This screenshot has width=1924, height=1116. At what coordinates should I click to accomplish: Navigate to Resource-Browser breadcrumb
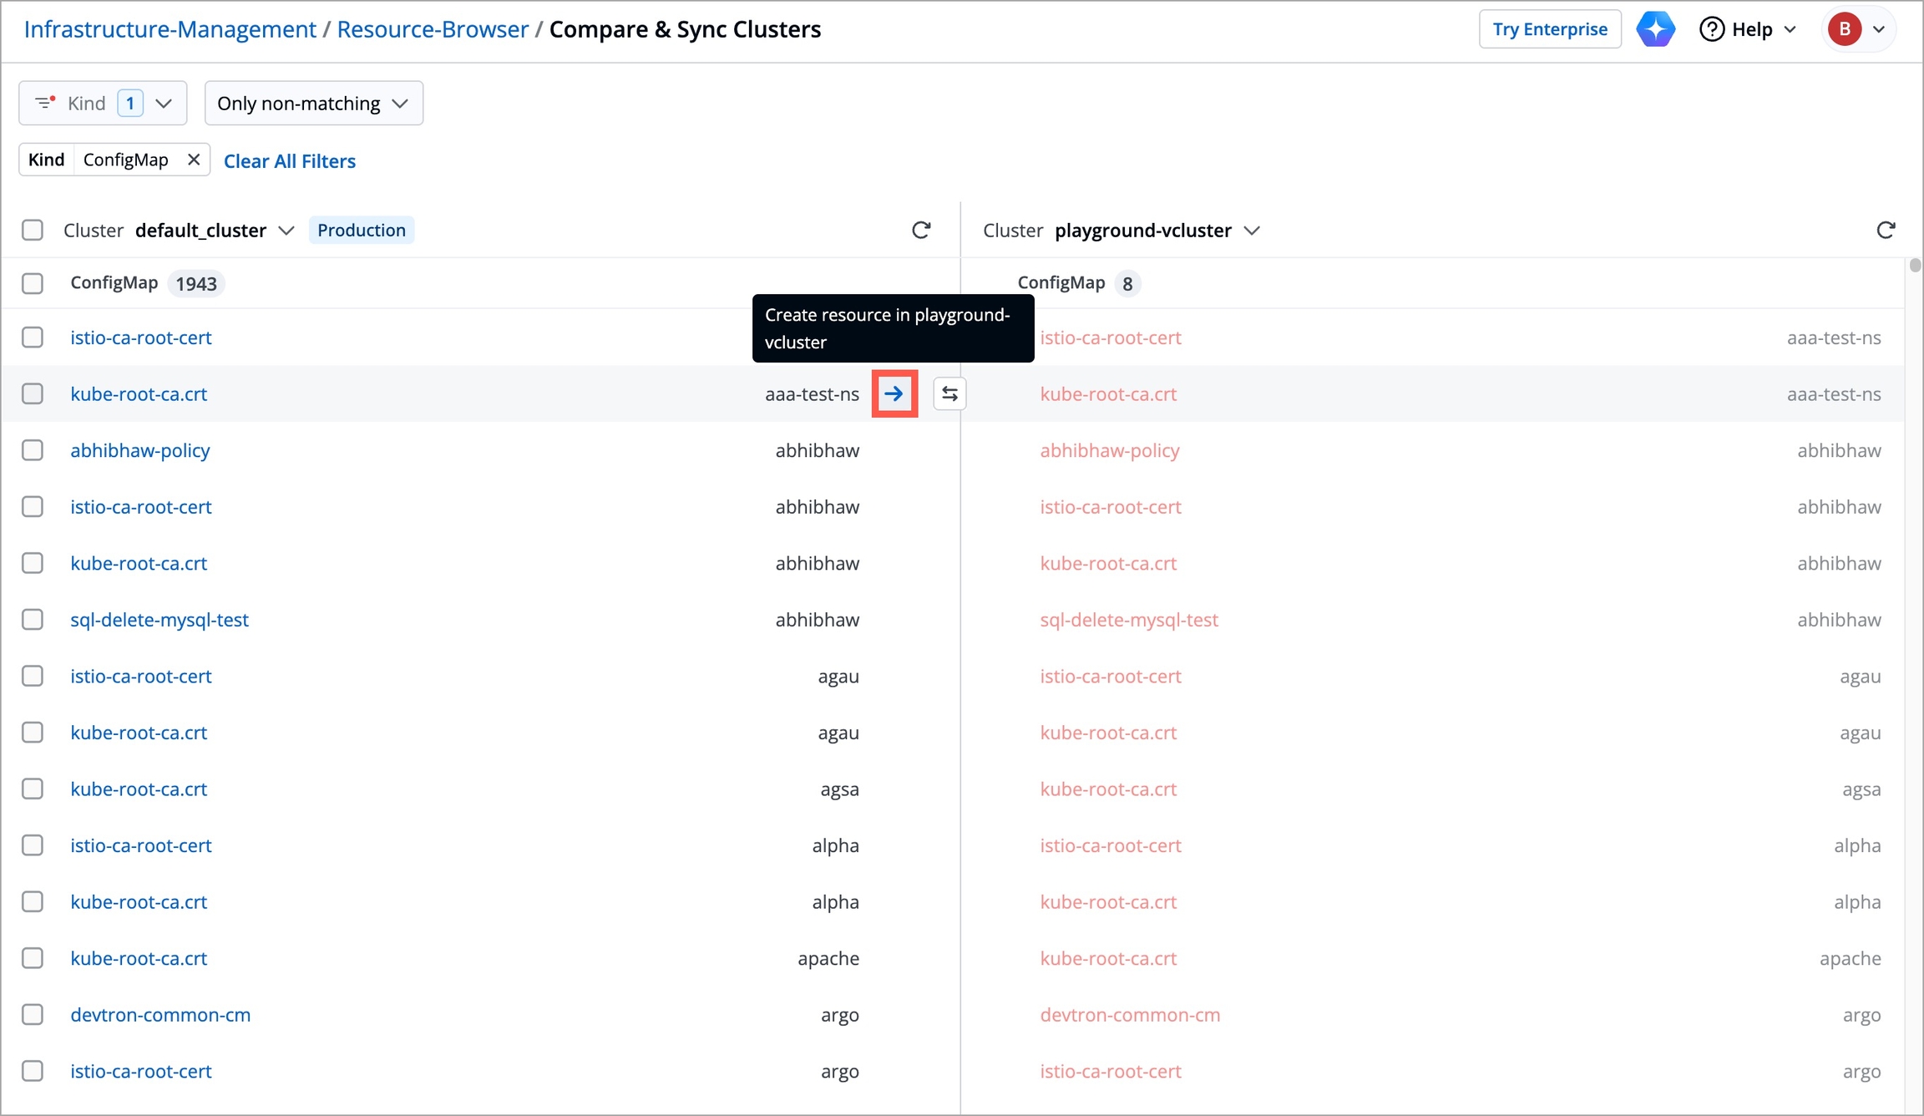tap(433, 29)
